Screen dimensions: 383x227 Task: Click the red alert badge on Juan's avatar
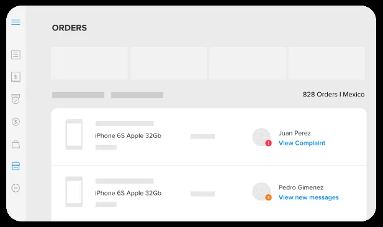tap(268, 143)
